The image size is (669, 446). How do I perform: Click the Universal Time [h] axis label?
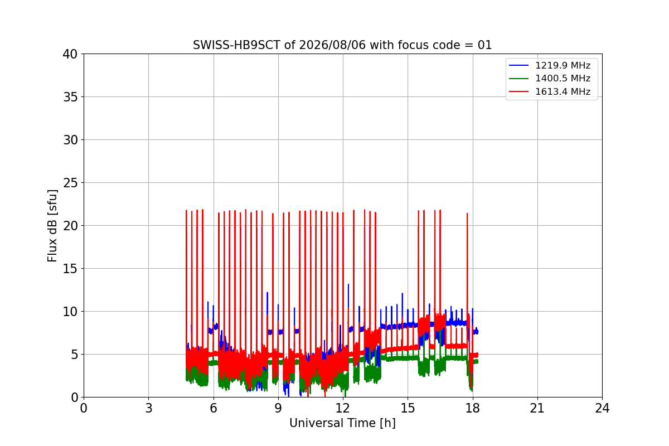(342, 424)
